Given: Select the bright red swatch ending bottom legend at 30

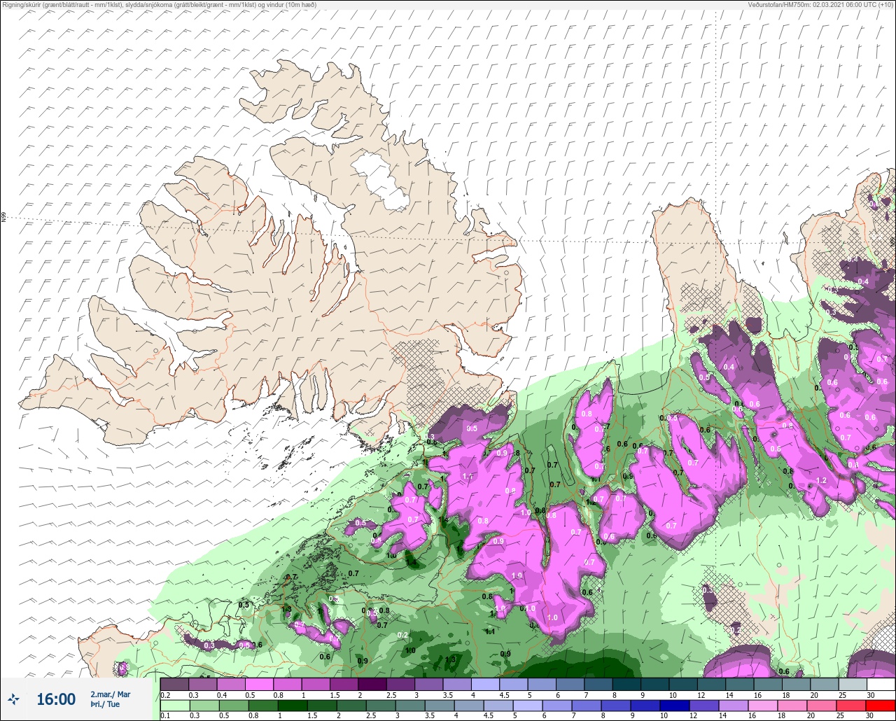Looking at the screenshot, I should click(881, 706).
